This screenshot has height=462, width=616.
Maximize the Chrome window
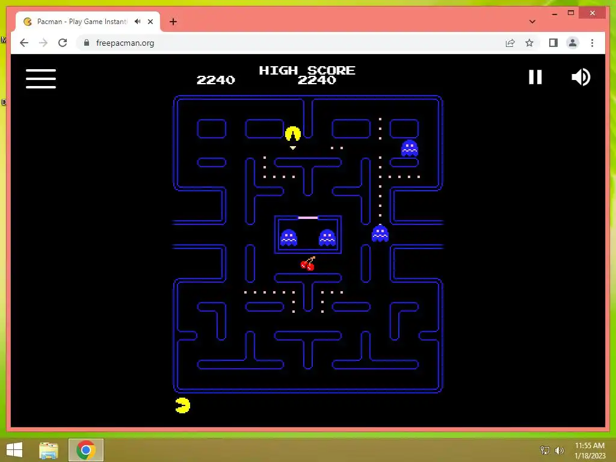571,13
